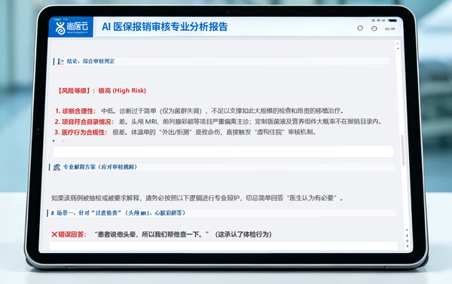This screenshot has height=284, width=452.
Task: Select the heading 结论：综合审核判定
Action: coord(90,61)
